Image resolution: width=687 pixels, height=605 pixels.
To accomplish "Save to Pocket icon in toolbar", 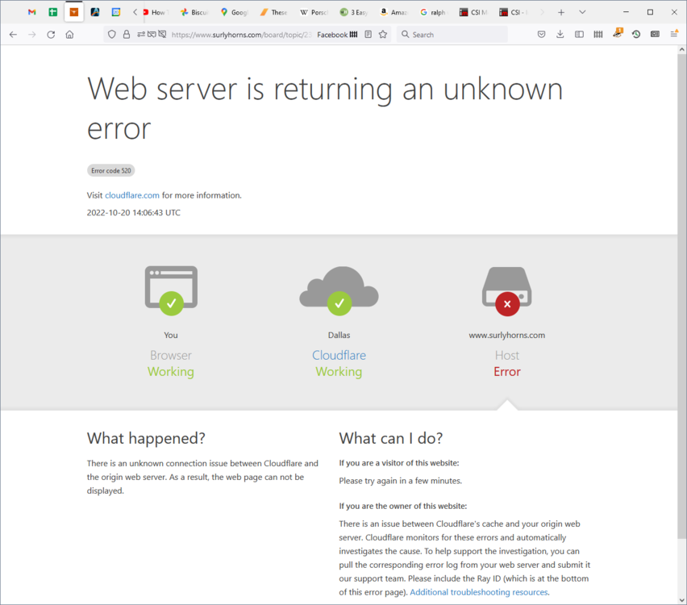I will click(x=541, y=35).
